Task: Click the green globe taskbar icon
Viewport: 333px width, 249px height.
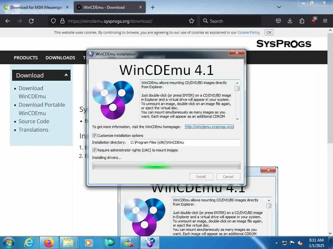Action: tap(109, 243)
